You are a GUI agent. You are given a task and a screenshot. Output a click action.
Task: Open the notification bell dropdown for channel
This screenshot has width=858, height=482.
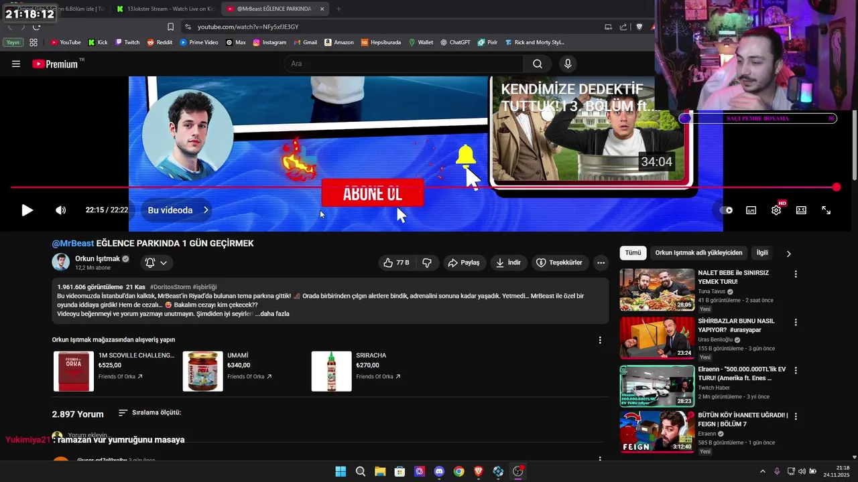click(x=156, y=262)
